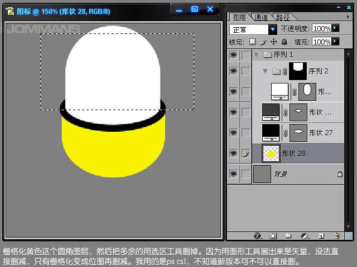357x267 pixels.
Task: Close the layers palette
Action: point(349,7)
